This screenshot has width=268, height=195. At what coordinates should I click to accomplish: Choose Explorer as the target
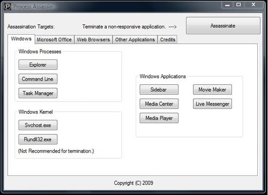click(x=38, y=65)
